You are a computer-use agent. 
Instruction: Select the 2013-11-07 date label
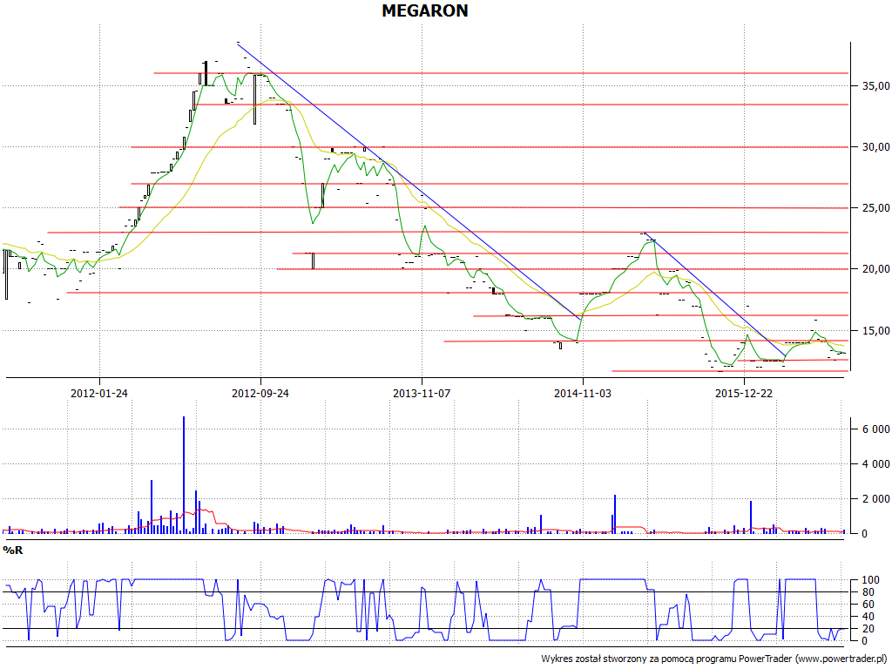(422, 393)
